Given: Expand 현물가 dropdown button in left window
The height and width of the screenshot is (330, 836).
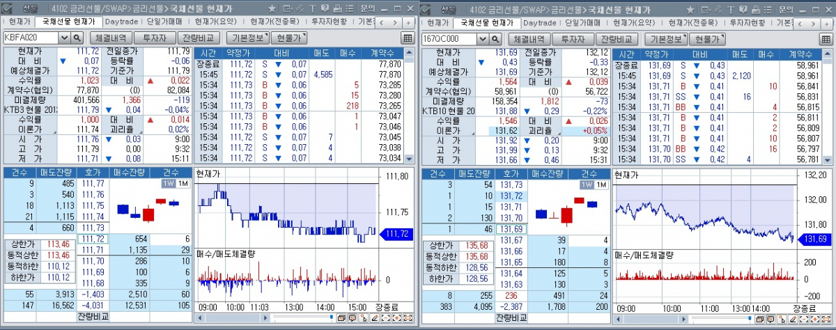Looking at the screenshot, I should (x=289, y=38).
